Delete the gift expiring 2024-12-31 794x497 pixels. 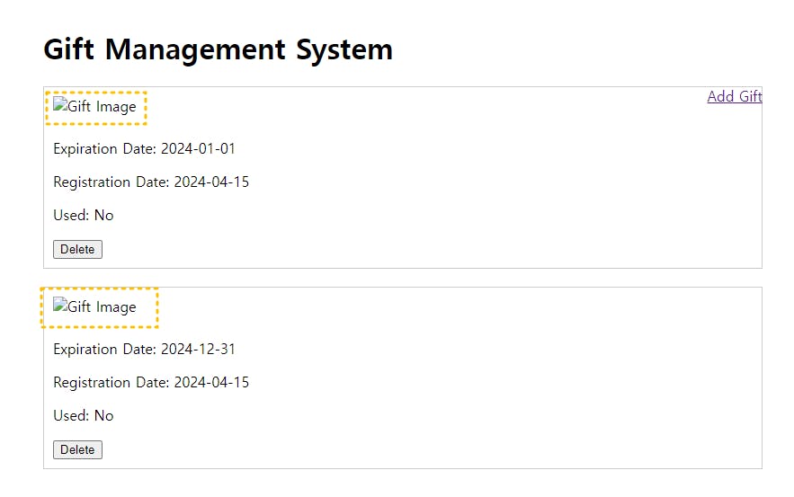[x=77, y=449]
